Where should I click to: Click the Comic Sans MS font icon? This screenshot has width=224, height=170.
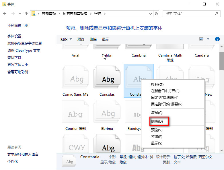pyautogui.click(x=76, y=79)
